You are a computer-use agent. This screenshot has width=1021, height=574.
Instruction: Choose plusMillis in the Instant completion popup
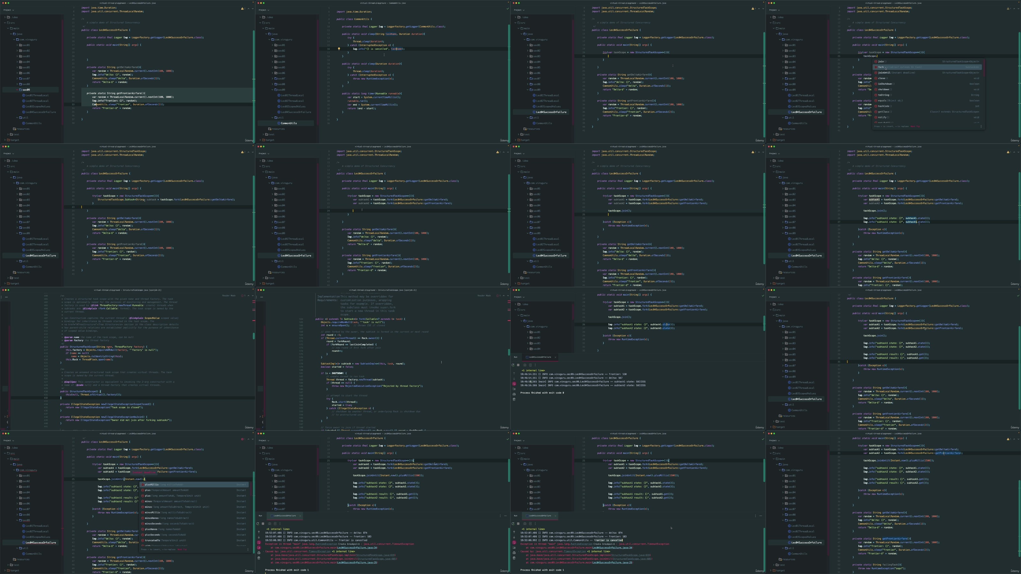pyautogui.click(x=194, y=484)
